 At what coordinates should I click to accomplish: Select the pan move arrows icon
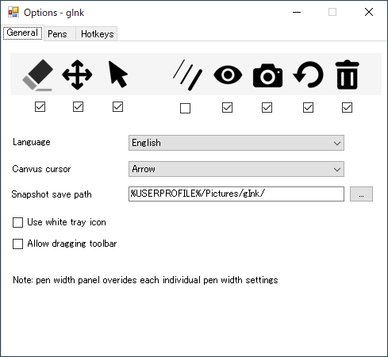tap(77, 75)
